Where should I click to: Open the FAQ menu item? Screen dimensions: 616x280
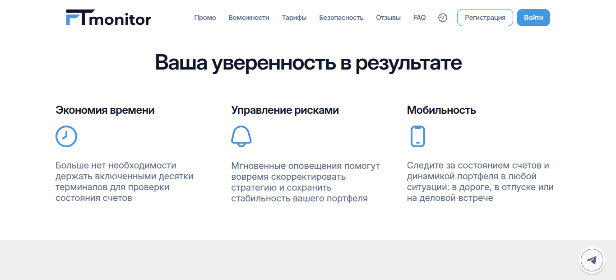coord(419,18)
